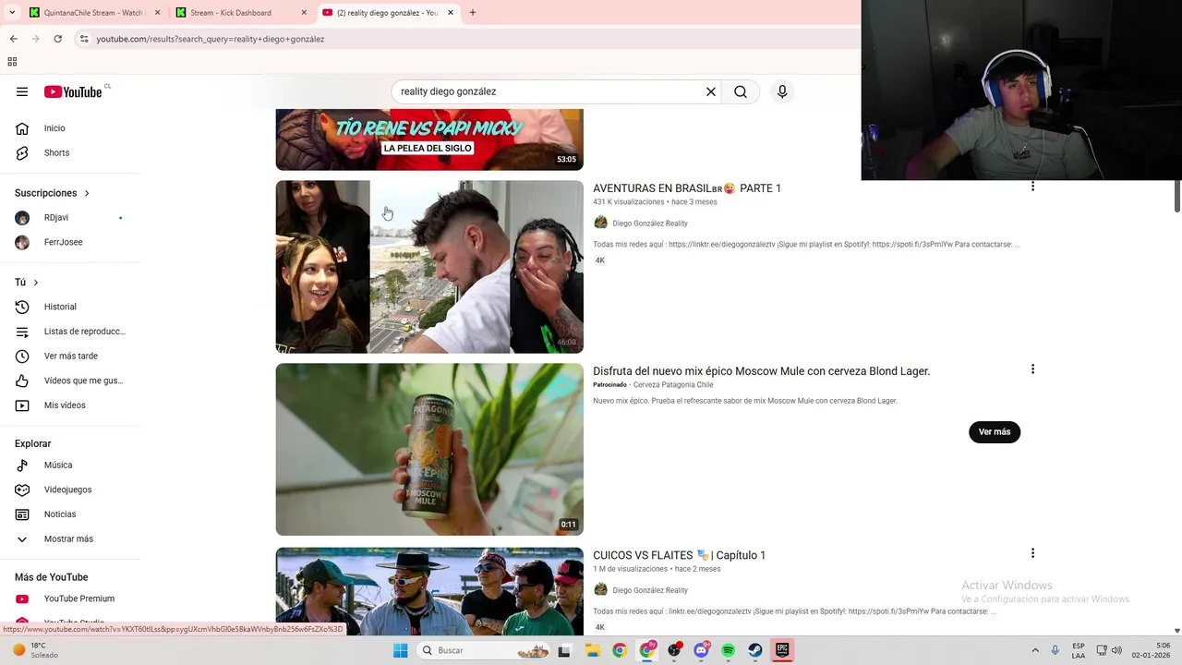Click the YouTube logo

pyautogui.click(x=73, y=91)
